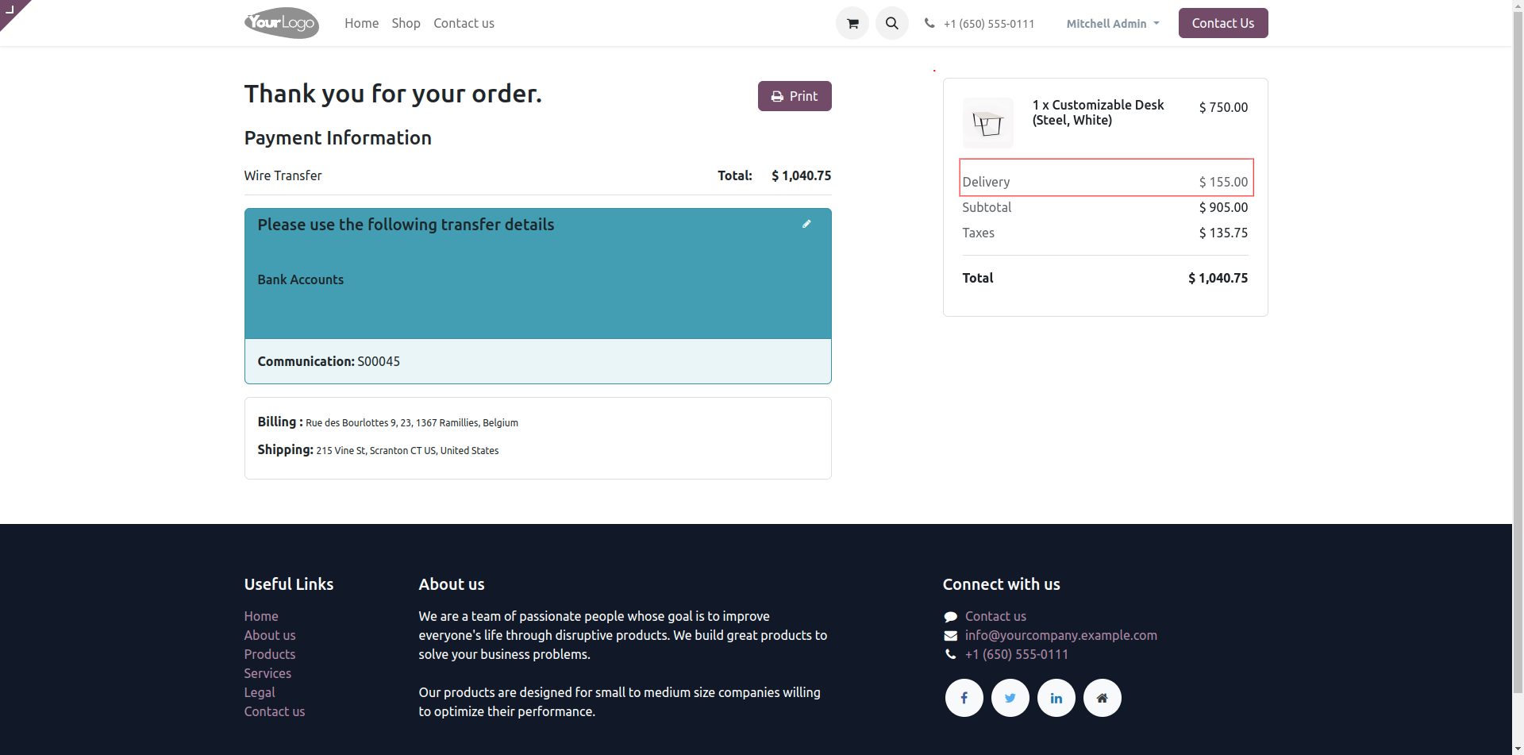Click the footer phone number link
This screenshot has height=755, width=1524.
tap(1016, 654)
